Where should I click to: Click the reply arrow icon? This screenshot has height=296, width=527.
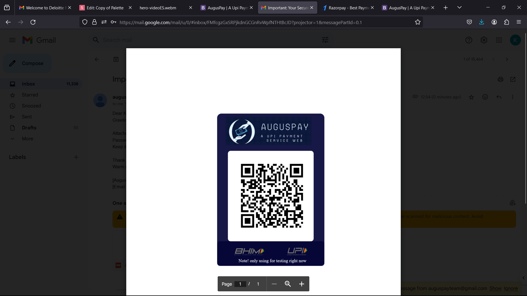(x=499, y=97)
